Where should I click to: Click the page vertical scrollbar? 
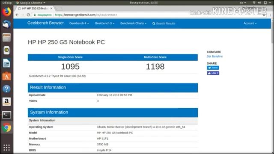click(x=272, y=31)
